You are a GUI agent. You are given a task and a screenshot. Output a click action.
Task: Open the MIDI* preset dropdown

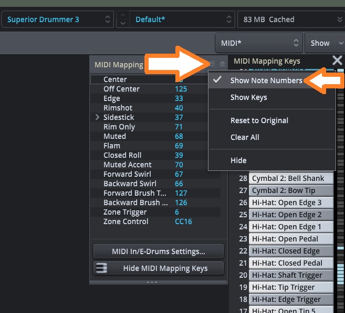pyautogui.click(x=259, y=43)
